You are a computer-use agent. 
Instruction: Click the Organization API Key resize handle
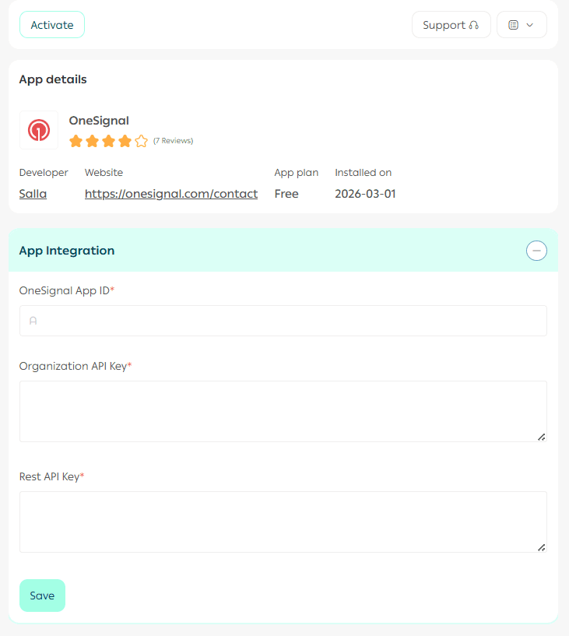click(x=541, y=437)
